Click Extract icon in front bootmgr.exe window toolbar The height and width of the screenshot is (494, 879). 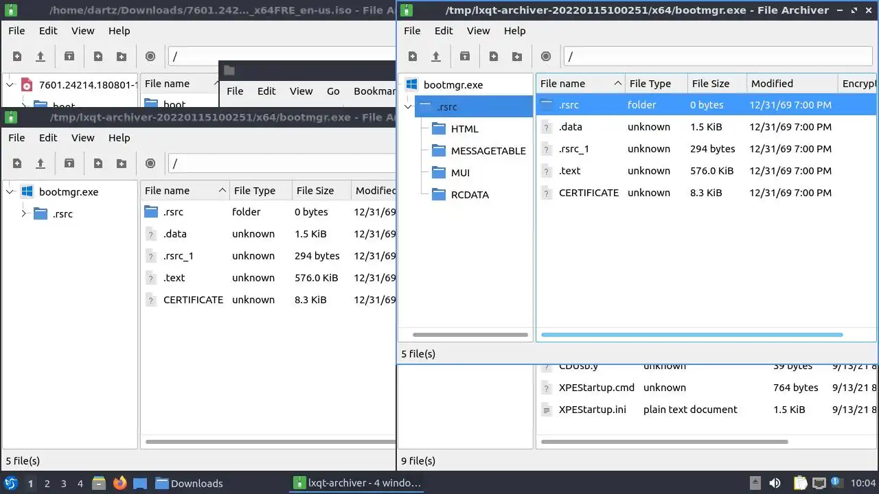465,56
